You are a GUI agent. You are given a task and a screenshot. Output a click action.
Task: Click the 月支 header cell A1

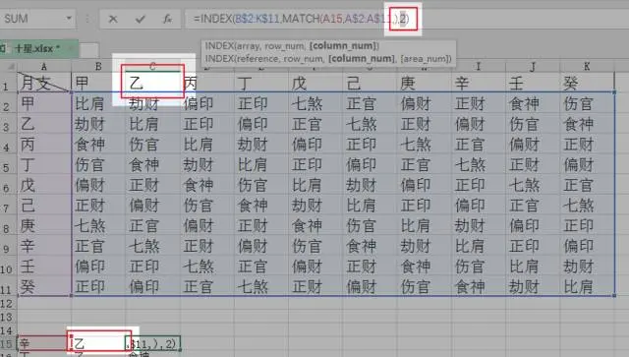pyautogui.click(x=44, y=83)
